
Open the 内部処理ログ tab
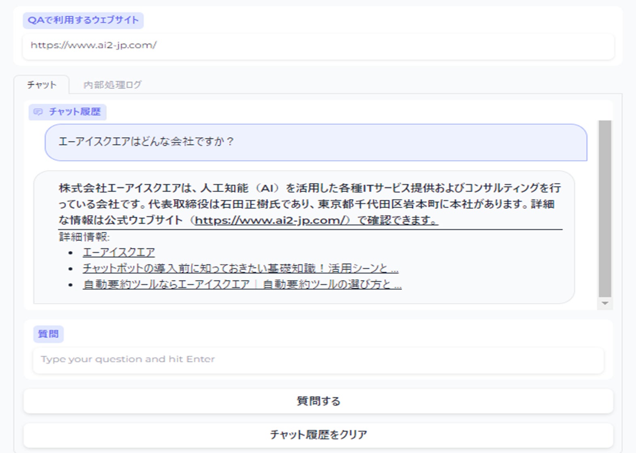[112, 85]
